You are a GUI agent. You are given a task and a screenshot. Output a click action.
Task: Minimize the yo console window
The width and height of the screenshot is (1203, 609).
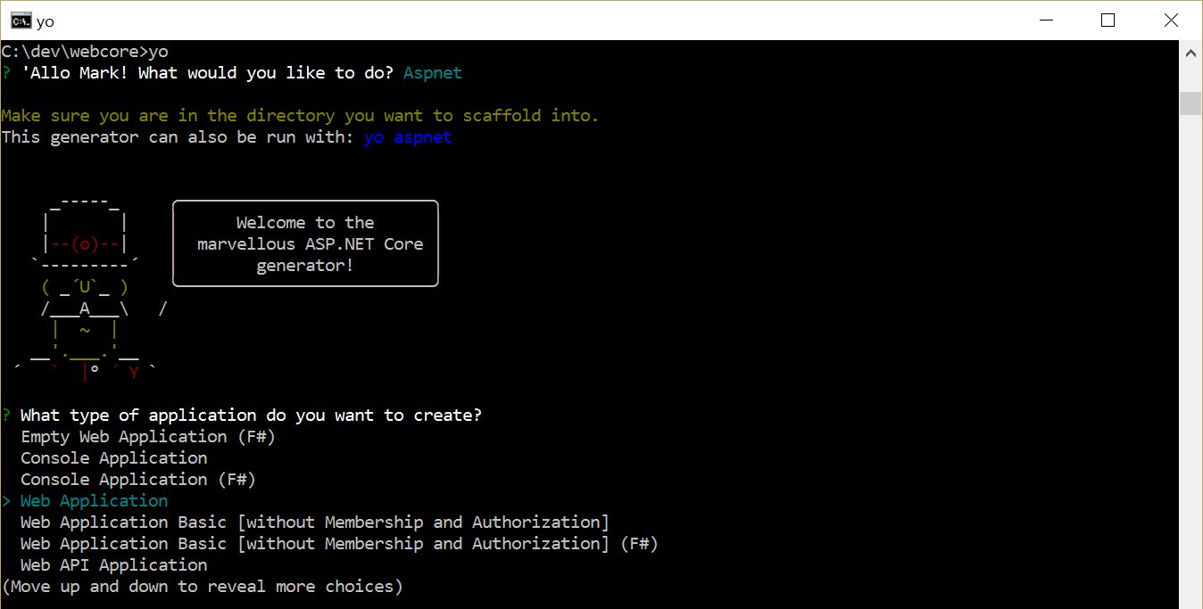(x=1045, y=20)
